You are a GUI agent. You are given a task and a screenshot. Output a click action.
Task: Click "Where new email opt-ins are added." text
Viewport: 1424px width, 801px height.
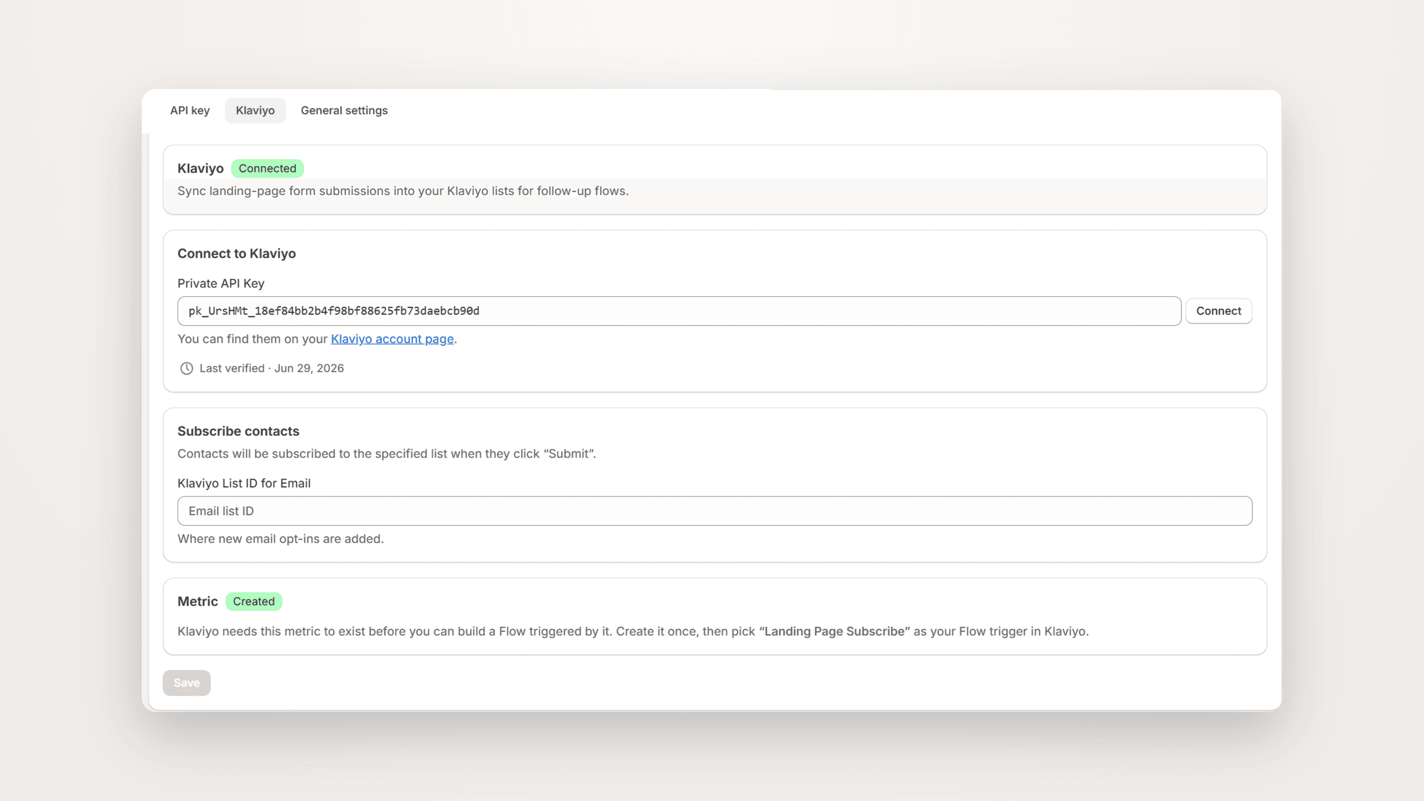coord(280,539)
